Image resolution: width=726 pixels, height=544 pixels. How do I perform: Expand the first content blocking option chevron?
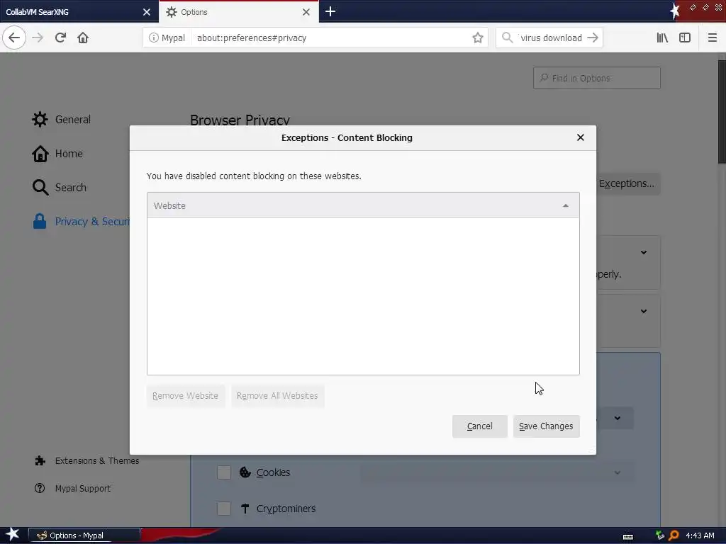coord(644,253)
